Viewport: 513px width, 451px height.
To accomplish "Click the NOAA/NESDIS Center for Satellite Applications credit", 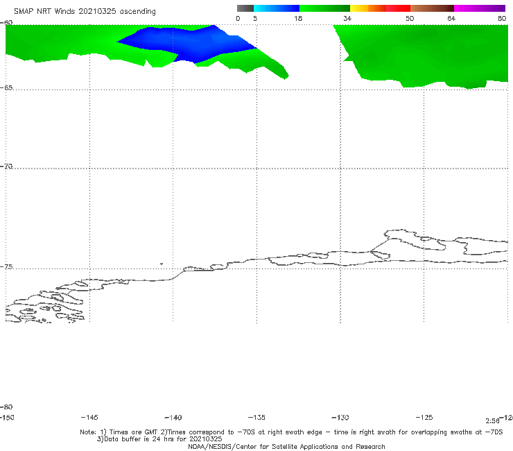I will point(286,446).
